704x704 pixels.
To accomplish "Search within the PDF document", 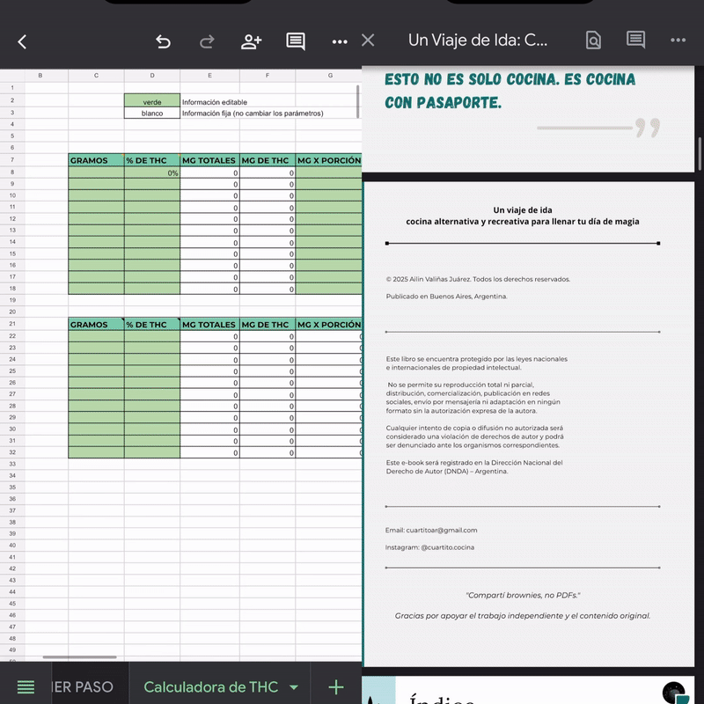I will tap(593, 40).
